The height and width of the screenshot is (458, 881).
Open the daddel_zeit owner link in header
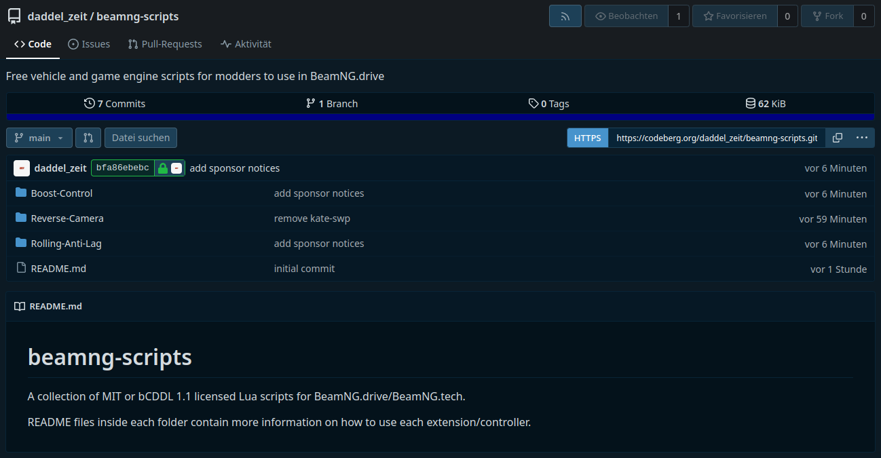(x=57, y=16)
